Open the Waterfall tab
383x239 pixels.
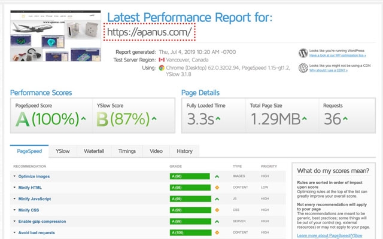[x=94, y=151]
